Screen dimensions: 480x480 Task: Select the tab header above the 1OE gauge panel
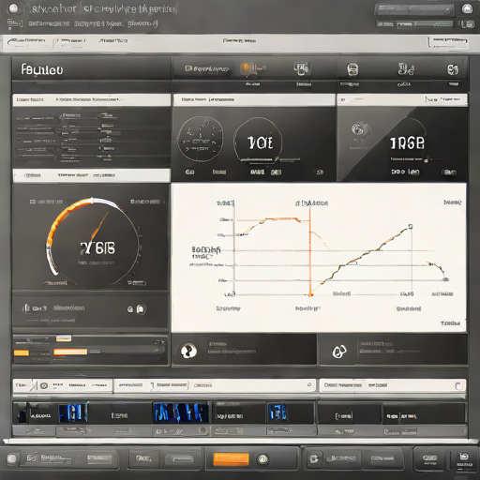(254, 99)
